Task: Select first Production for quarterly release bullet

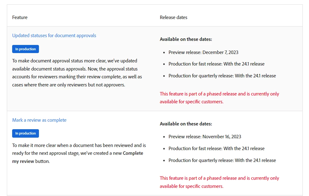Action: pyautogui.click(x=222, y=76)
